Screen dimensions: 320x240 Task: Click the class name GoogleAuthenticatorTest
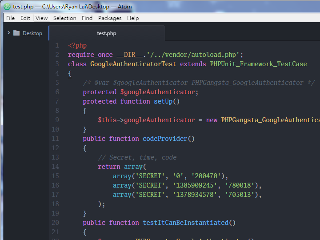(133, 64)
